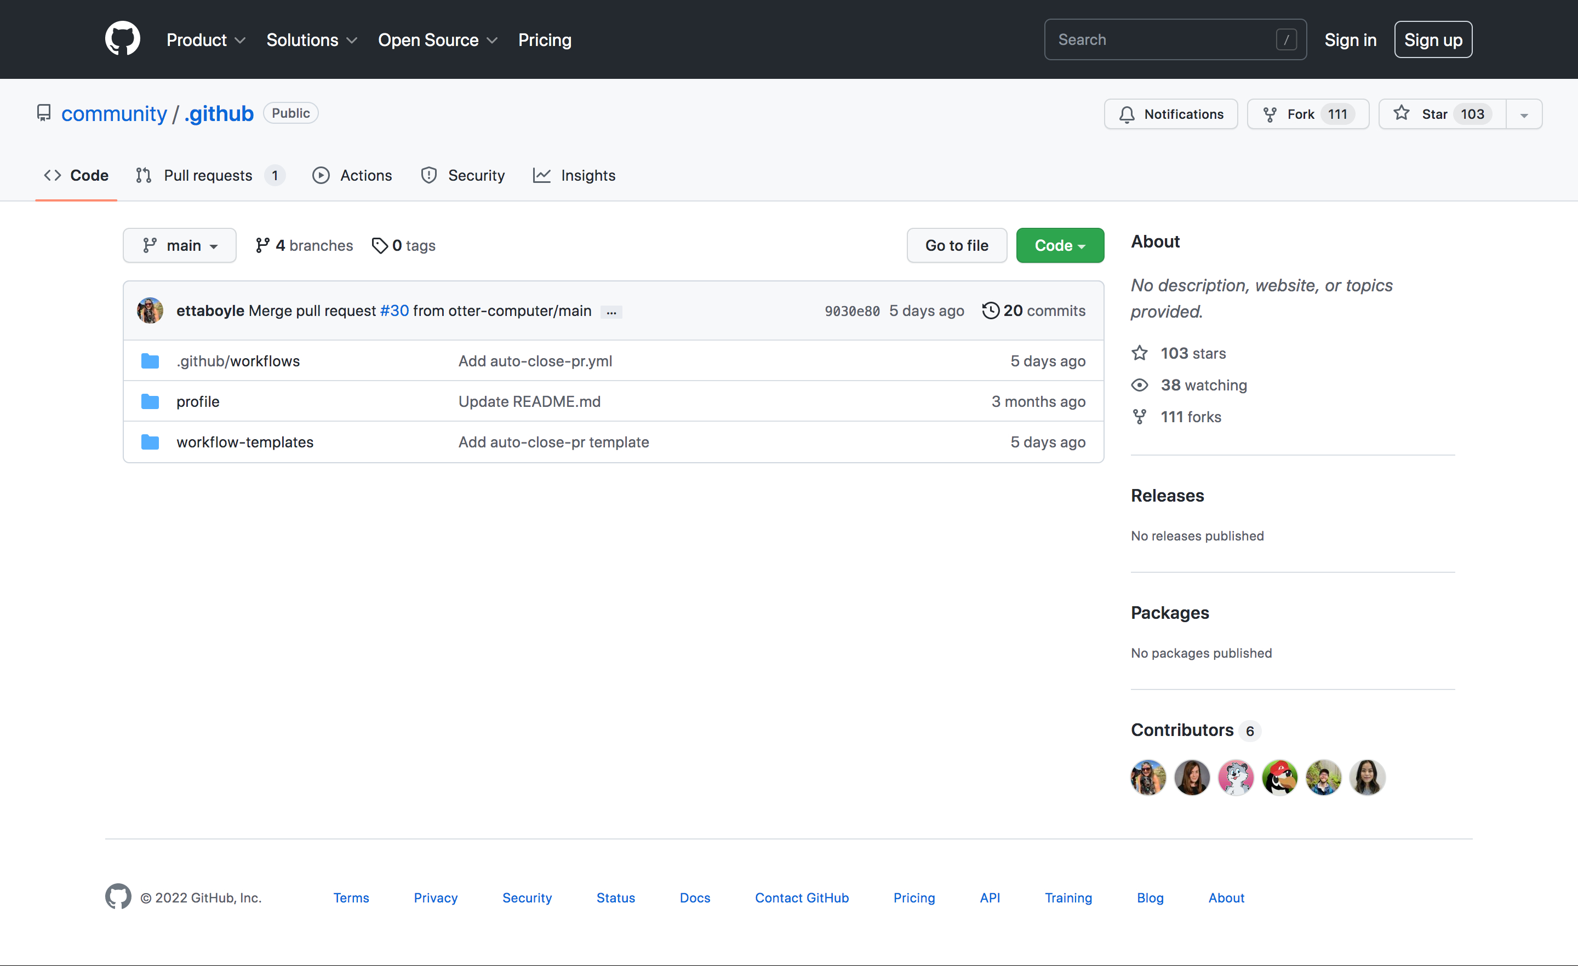Expand the Solutions menu
This screenshot has width=1578, height=966.
point(311,39)
